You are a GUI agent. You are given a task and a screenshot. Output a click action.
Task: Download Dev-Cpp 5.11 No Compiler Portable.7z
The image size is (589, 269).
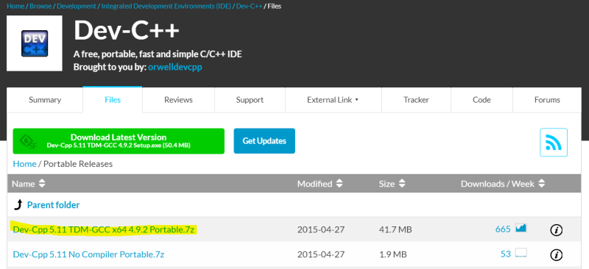88,254
